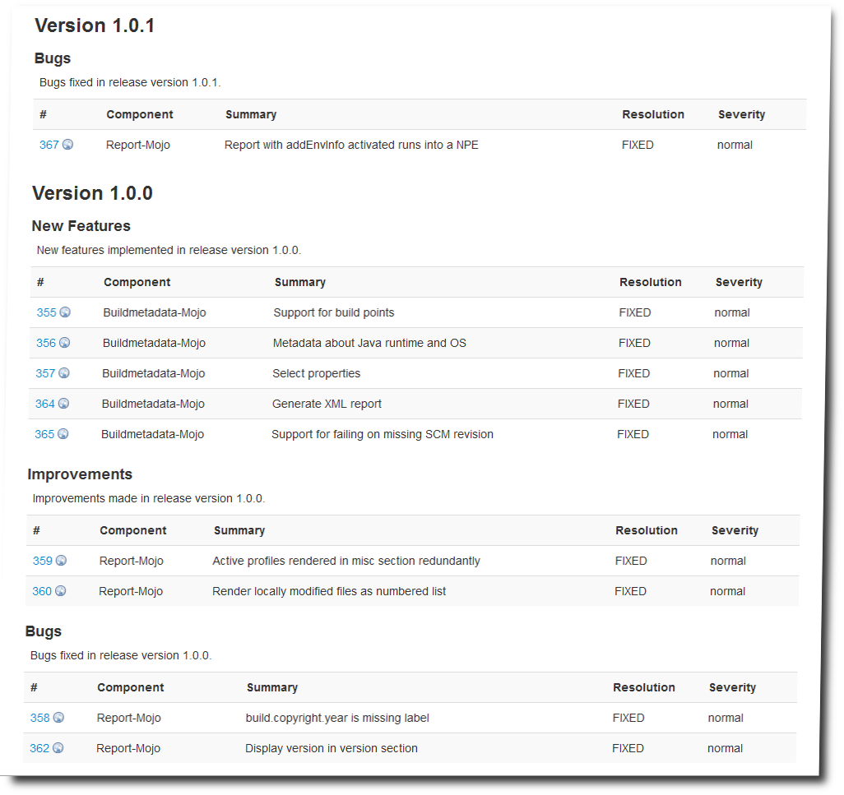
Task: Open issue 367 about addEnvInfo NPE
Action: tap(47, 145)
